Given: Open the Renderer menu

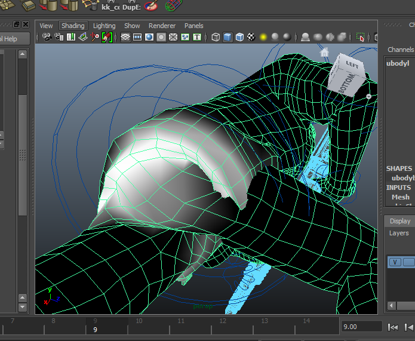Looking at the screenshot, I should click(162, 26).
